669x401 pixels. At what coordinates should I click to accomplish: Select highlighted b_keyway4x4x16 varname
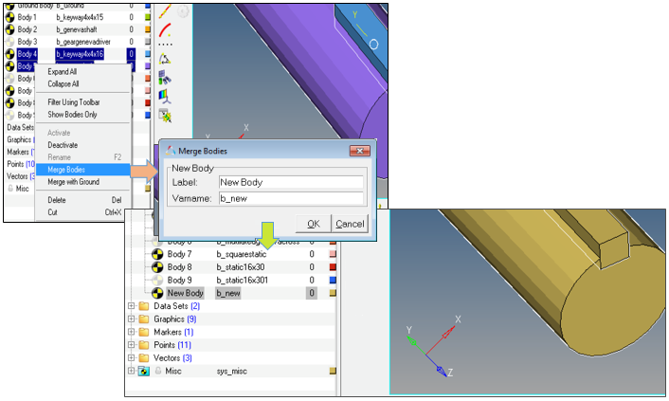tap(80, 54)
